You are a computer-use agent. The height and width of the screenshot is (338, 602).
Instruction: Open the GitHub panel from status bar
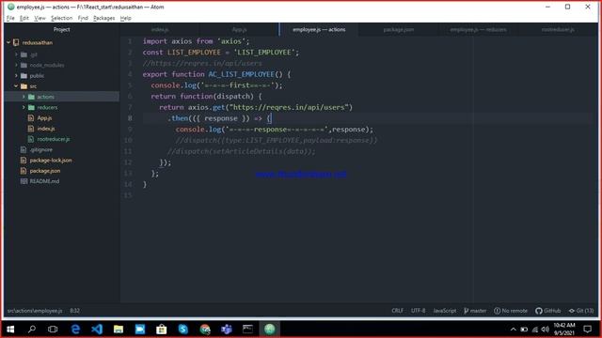(547, 311)
